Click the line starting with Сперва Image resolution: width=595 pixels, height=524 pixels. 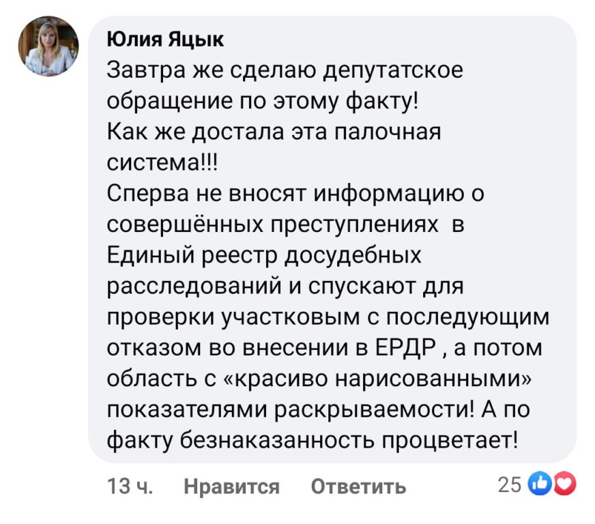pos(295,194)
